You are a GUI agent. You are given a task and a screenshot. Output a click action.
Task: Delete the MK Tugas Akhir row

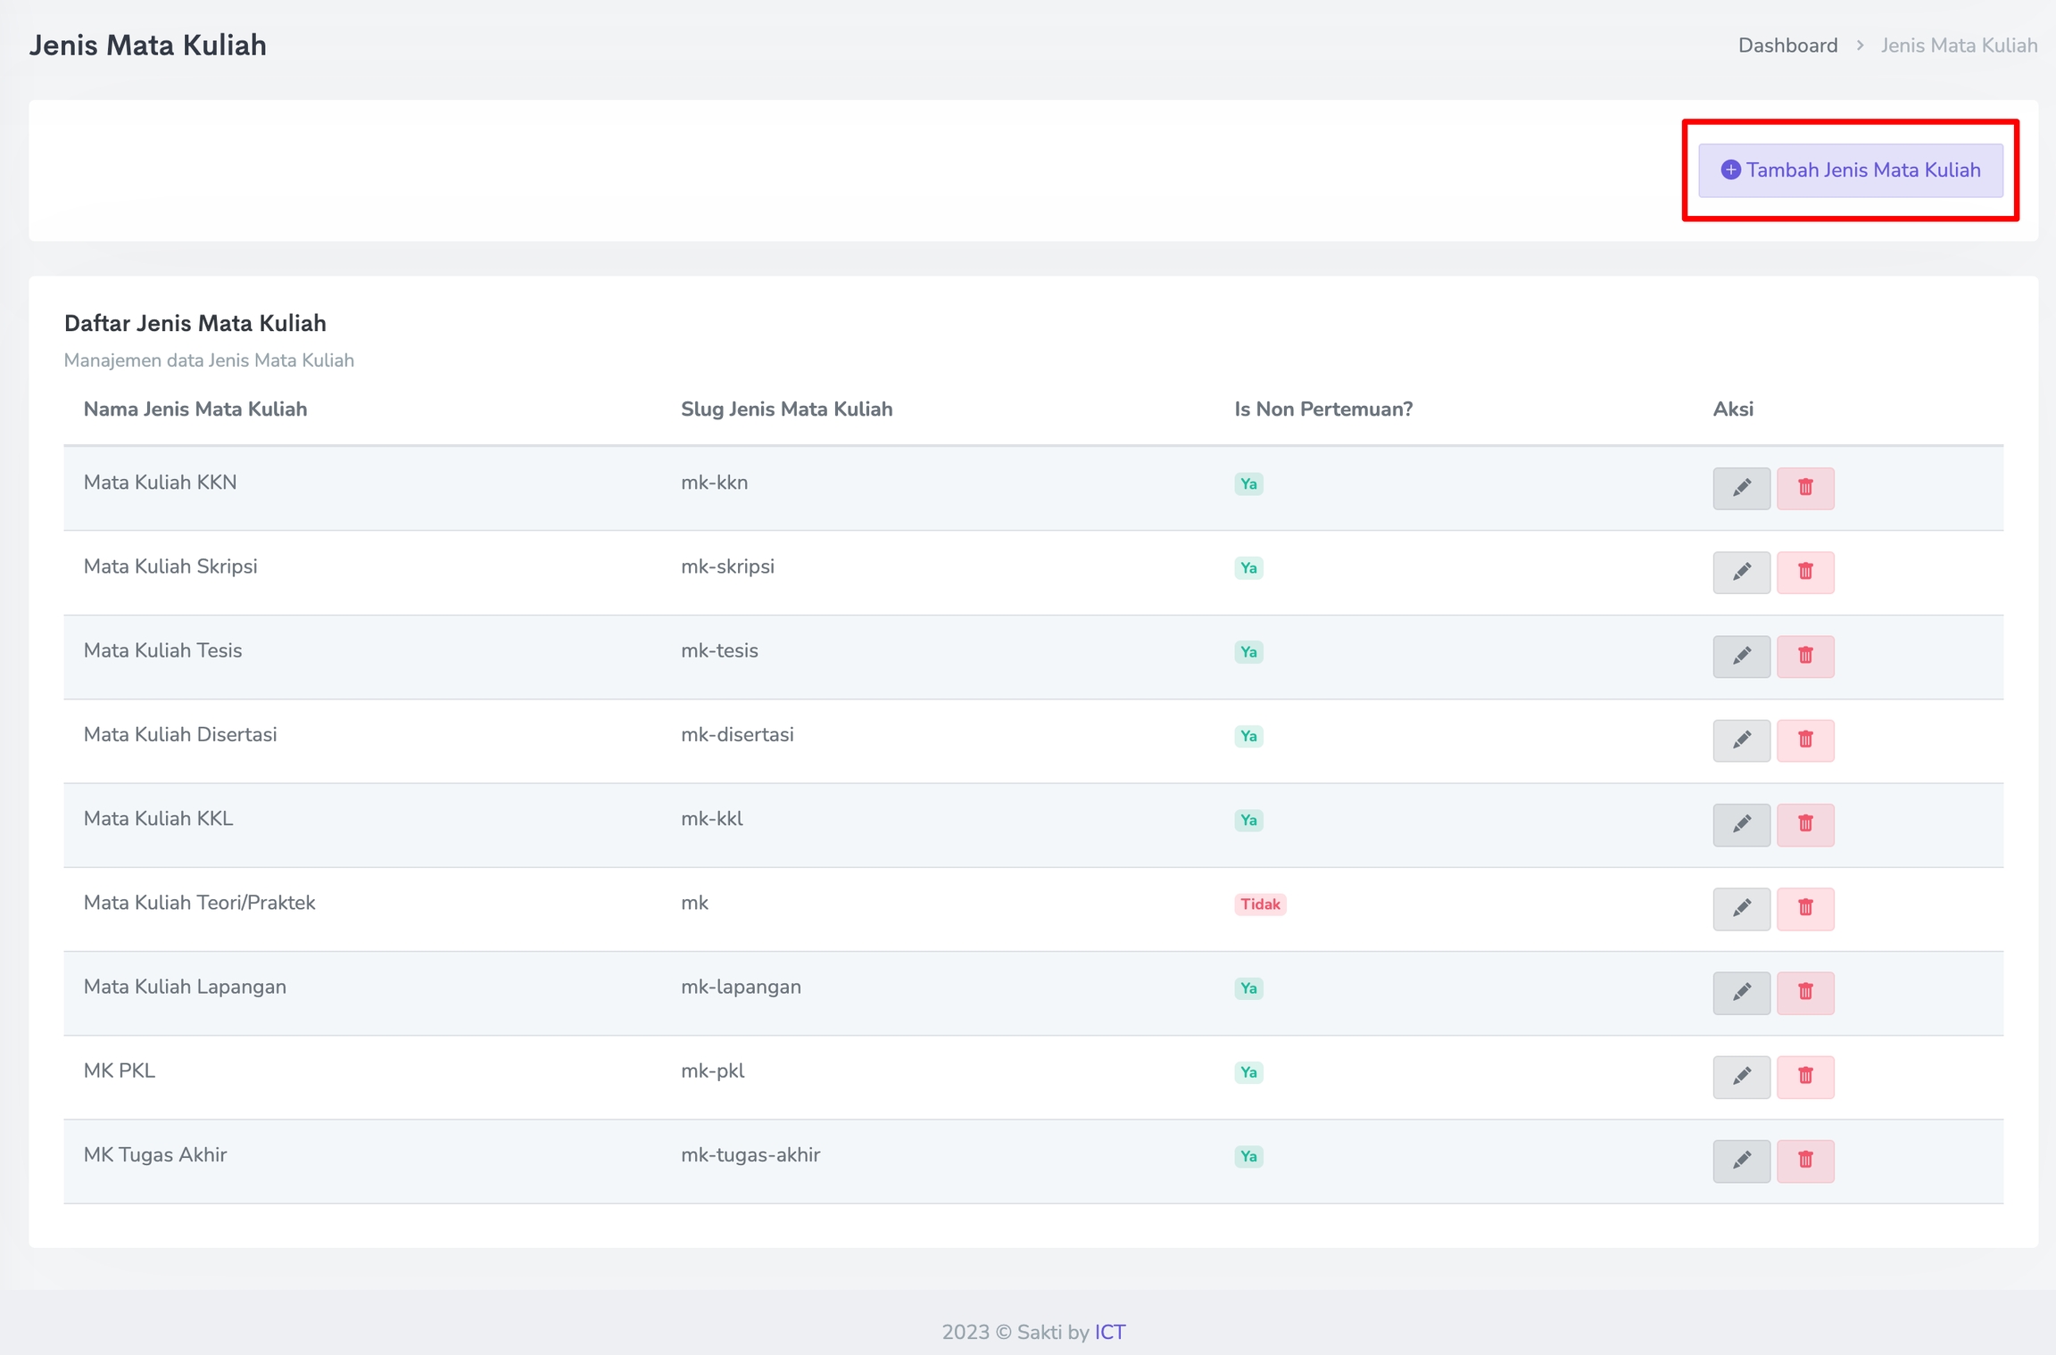point(1804,1161)
